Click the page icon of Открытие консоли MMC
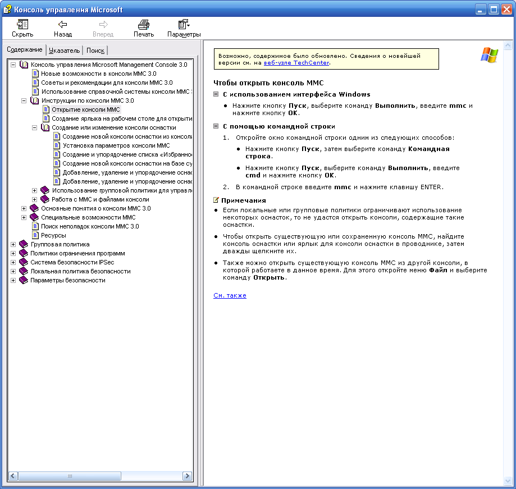This screenshot has width=516, height=489. click(x=46, y=109)
